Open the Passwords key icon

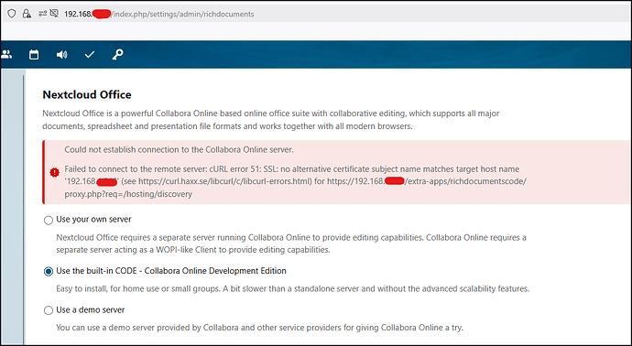(x=117, y=54)
